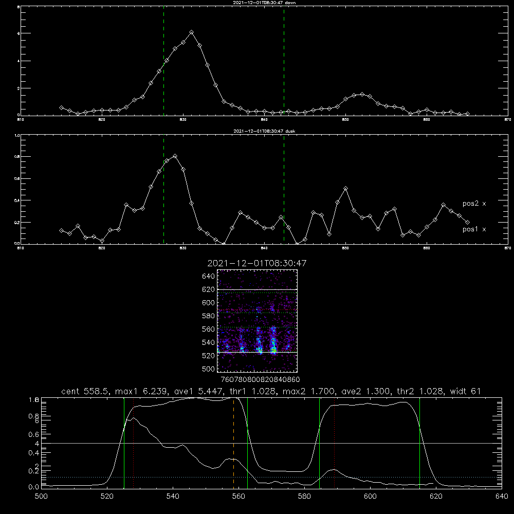Click x-axis label '500' of the bottom plot
Image resolution: width=514 pixels, height=514 pixels.
pos(41,497)
